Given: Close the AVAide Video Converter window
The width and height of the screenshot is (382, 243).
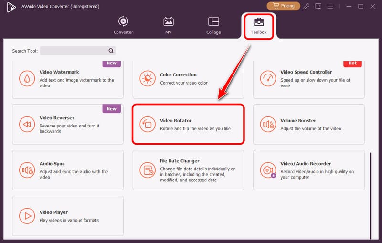Looking at the screenshot, I should coord(373,6).
